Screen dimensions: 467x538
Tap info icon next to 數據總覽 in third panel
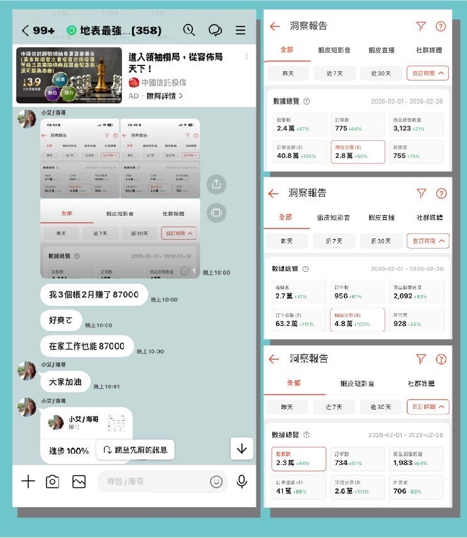(x=307, y=435)
